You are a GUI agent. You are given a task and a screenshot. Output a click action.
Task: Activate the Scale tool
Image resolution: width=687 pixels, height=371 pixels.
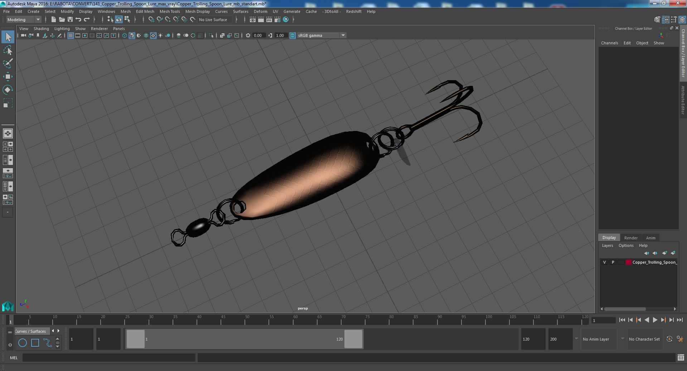tap(8, 103)
